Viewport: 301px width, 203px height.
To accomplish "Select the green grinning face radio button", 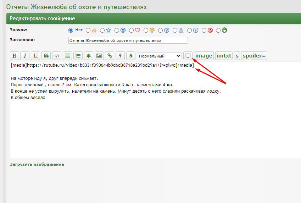I will (x=218, y=31).
